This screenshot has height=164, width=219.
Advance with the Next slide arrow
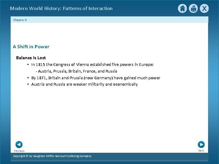tap(201, 144)
